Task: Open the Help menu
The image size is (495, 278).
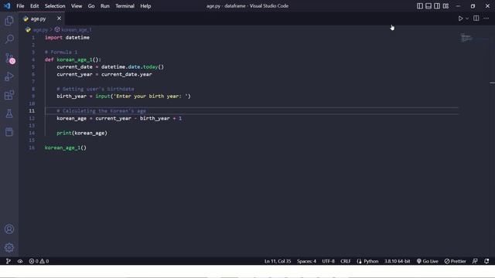Action: [145, 6]
